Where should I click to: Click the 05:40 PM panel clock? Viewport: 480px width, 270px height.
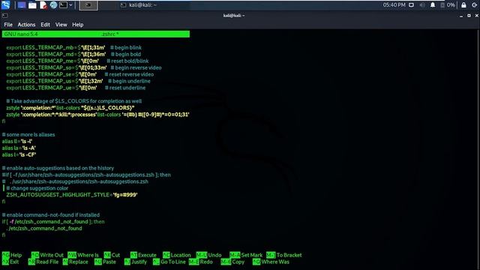point(394,5)
